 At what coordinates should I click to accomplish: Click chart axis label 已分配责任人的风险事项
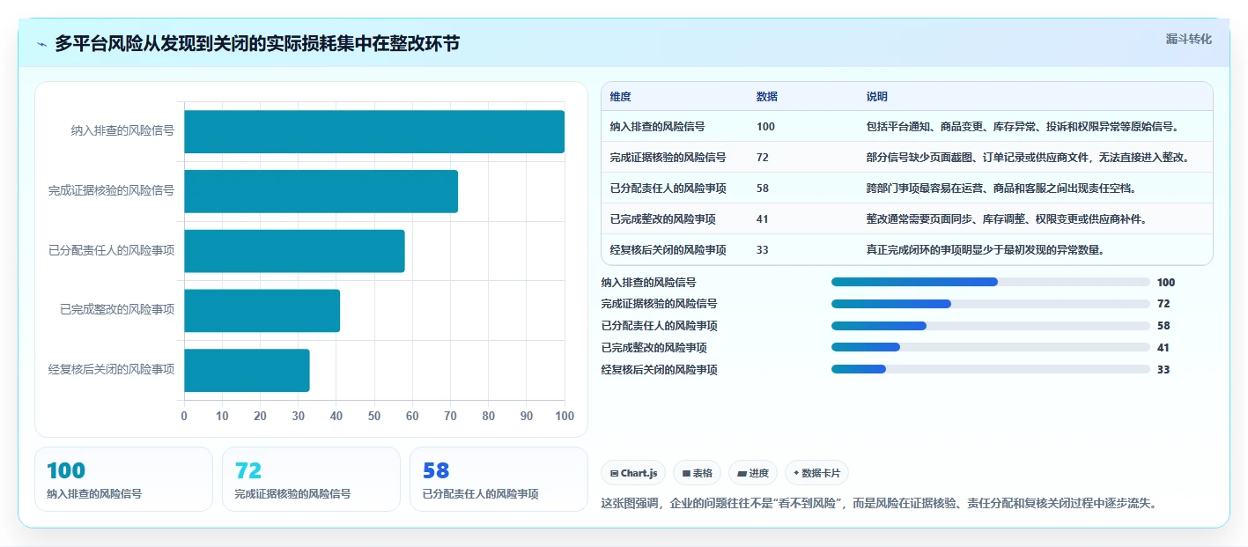tap(111, 250)
